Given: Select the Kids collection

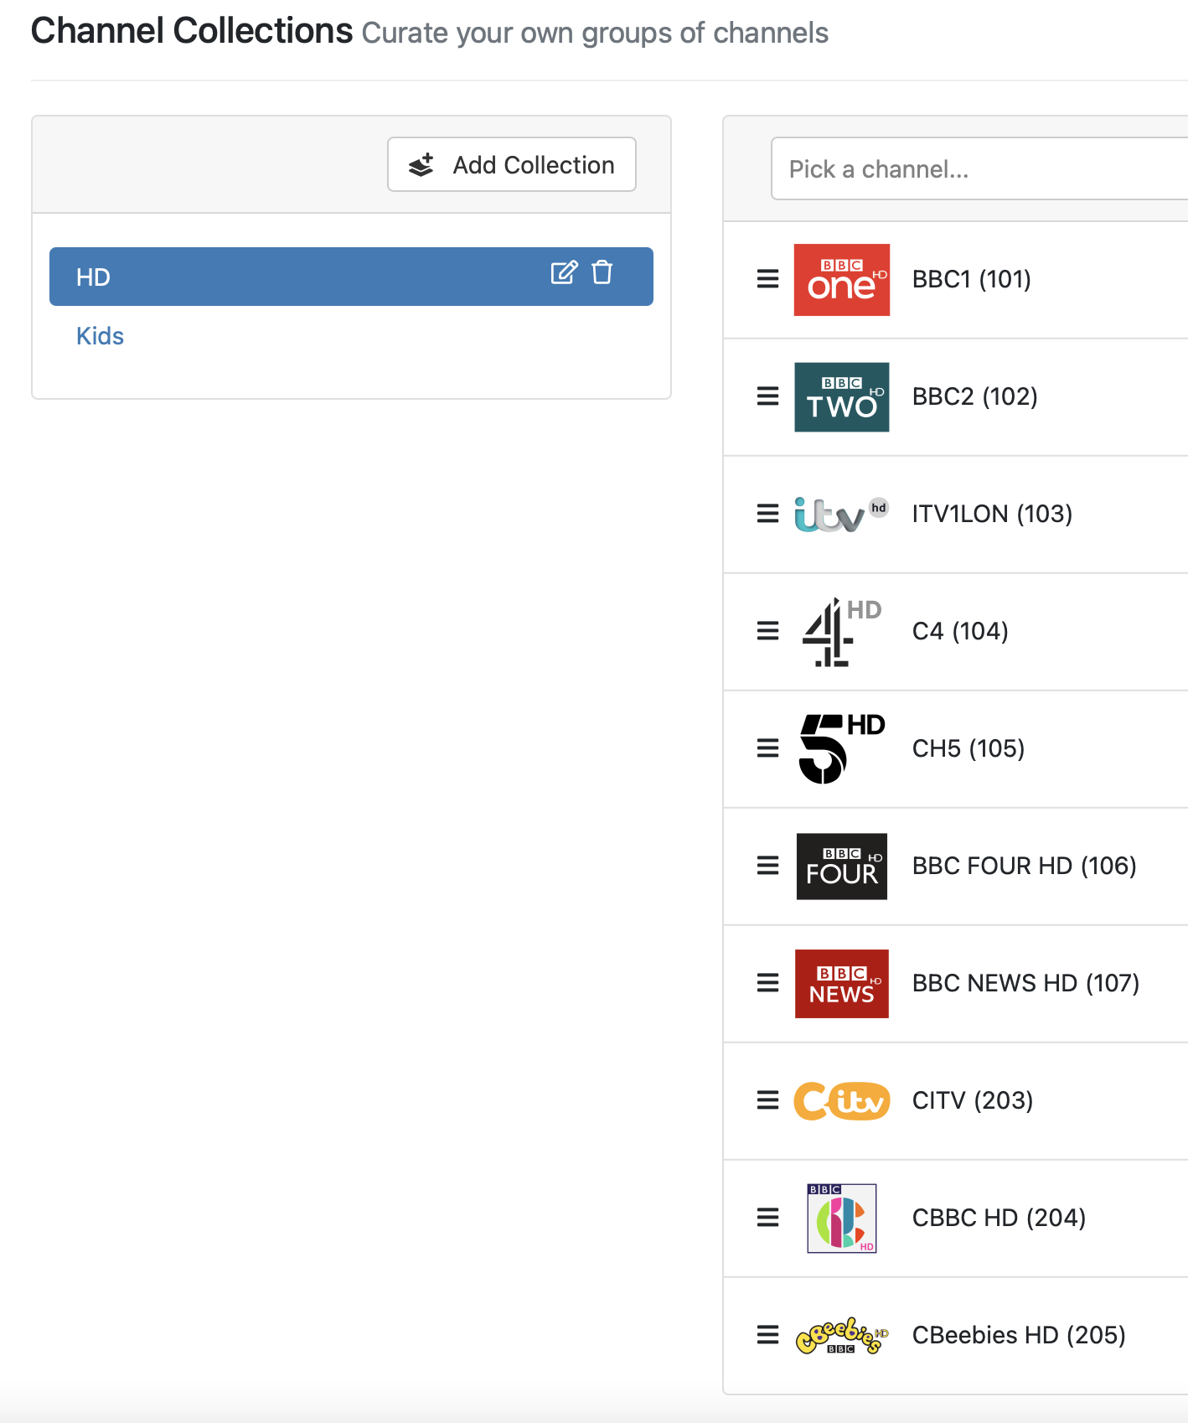Looking at the screenshot, I should (x=100, y=336).
